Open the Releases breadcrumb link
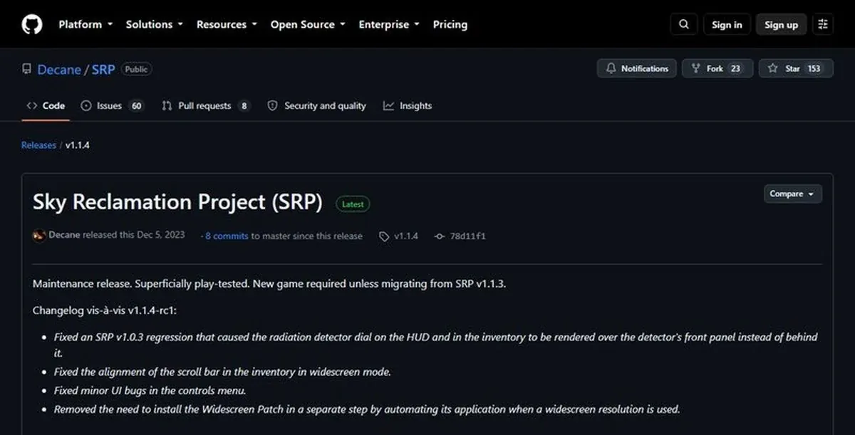 38,145
